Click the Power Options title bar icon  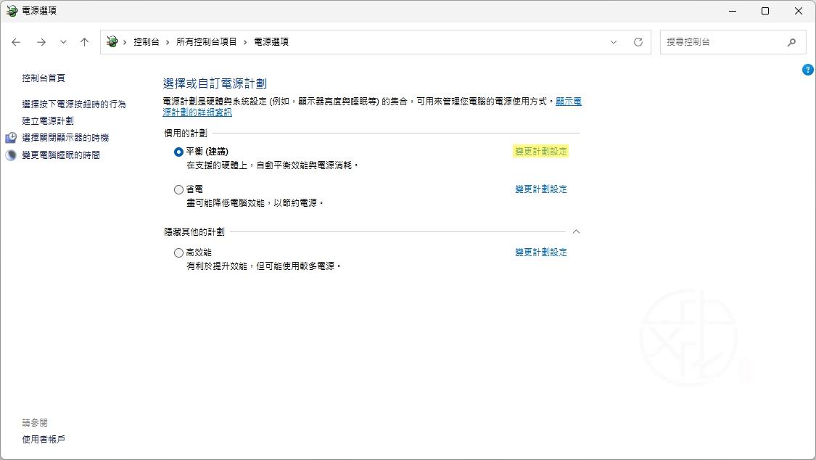point(12,10)
